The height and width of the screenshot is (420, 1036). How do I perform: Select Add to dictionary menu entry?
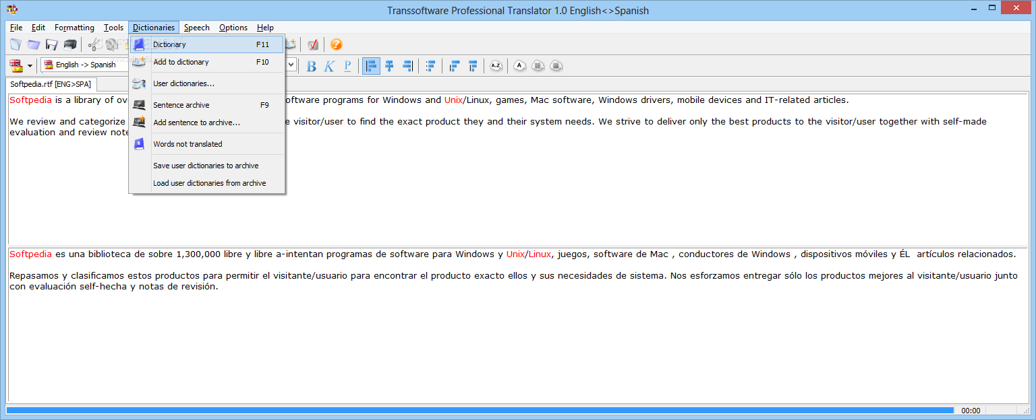(x=207, y=62)
